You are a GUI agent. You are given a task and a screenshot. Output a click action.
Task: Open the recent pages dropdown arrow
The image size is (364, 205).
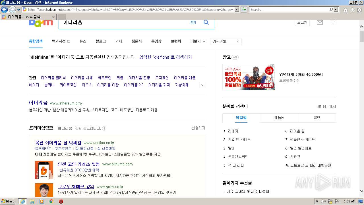tap(19, 10)
